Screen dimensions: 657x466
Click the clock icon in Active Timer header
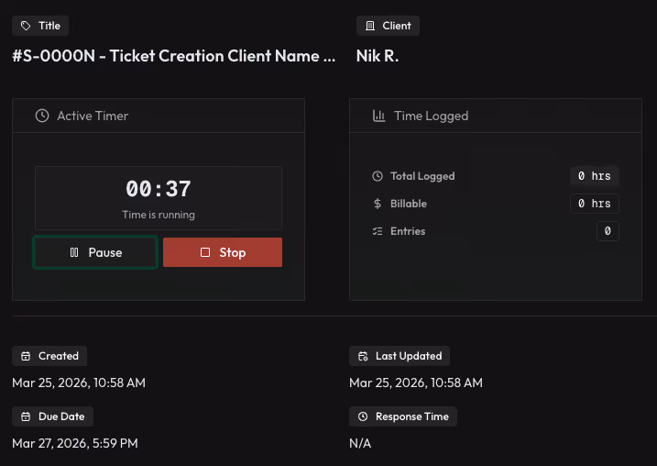[x=42, y=116]
